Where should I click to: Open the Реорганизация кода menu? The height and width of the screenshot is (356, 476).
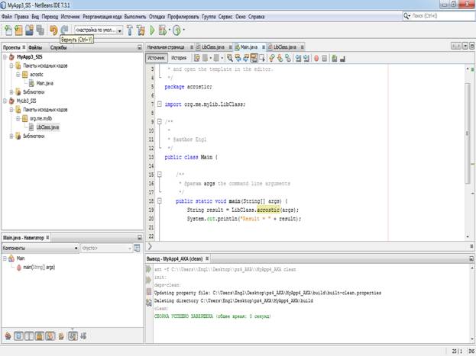coord(102,17)
